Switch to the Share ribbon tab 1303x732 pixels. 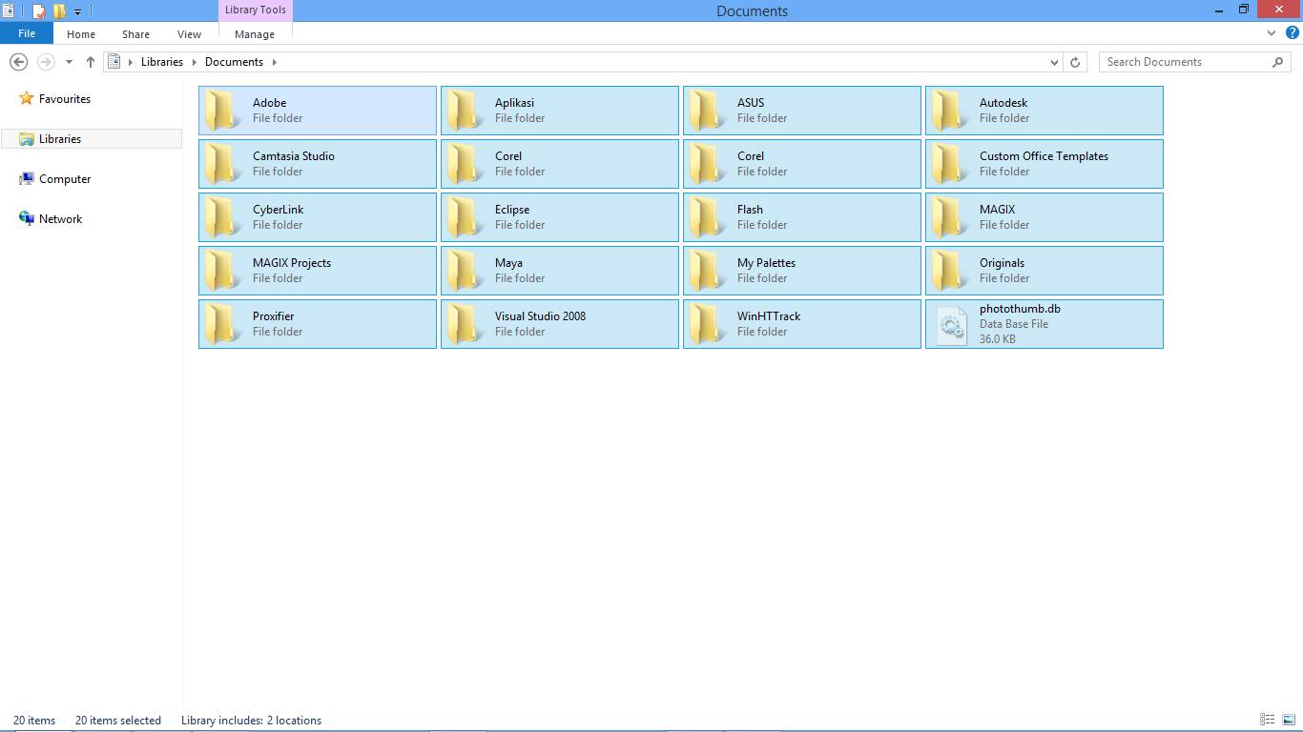pyautogui.click(x=135, y=33)
